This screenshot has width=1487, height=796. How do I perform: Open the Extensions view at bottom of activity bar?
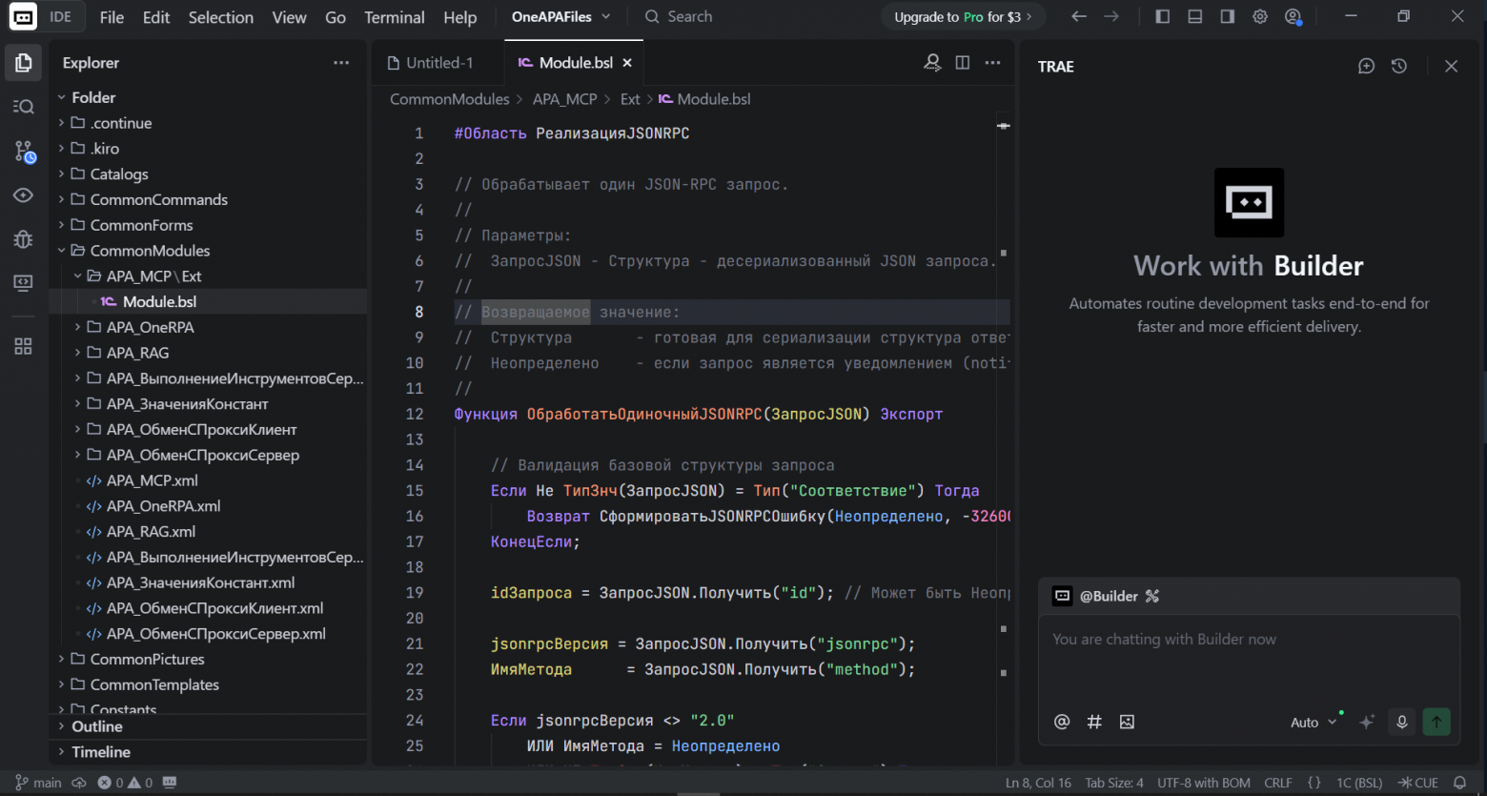[23, 346]
